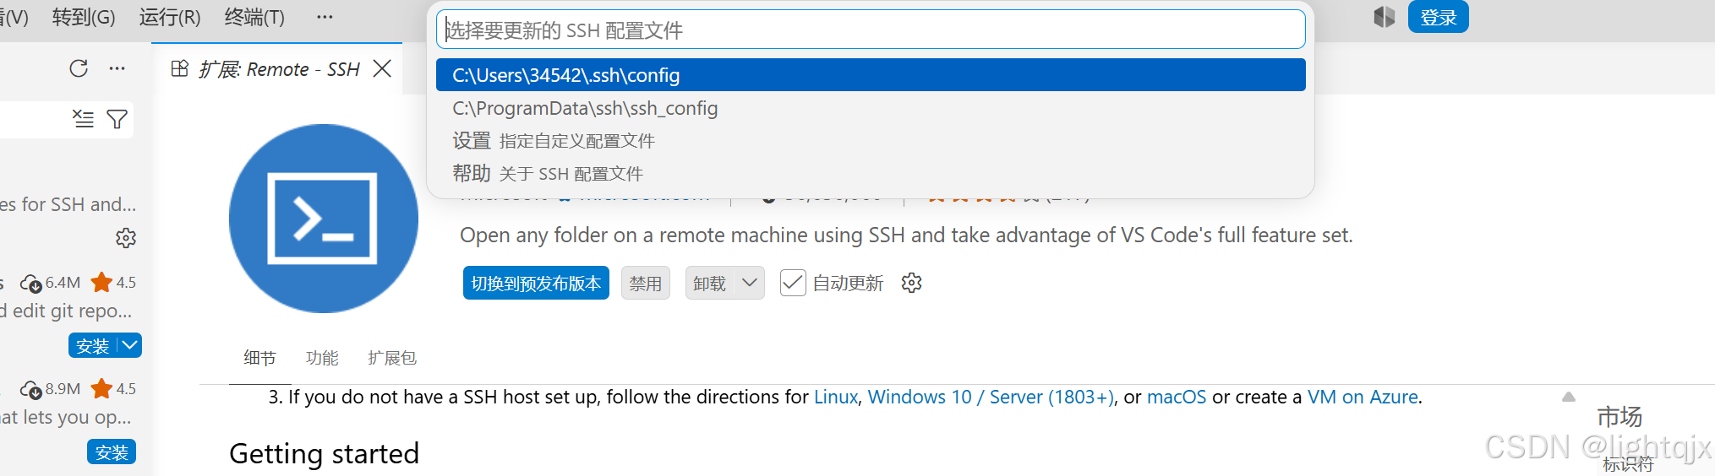Expand the 安装 dropdown chevron

click(130, 345)
